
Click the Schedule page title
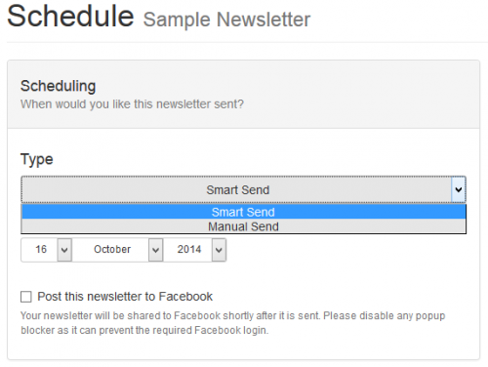[70, 16]
